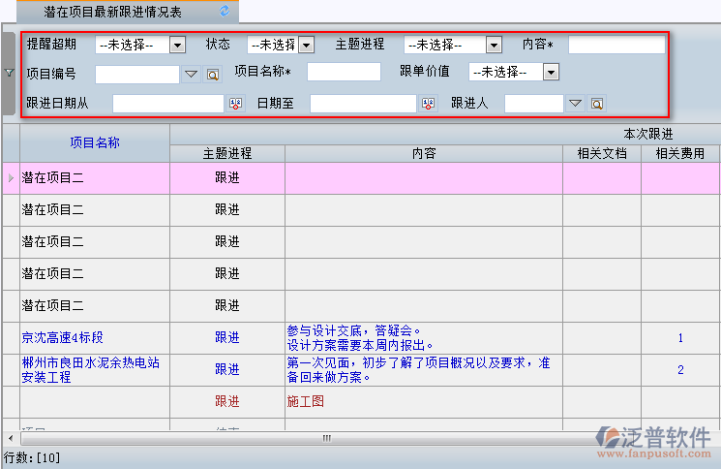Open the 状态 dropdown list
This screenshot has width=721, height=469.
coord(306,45)
